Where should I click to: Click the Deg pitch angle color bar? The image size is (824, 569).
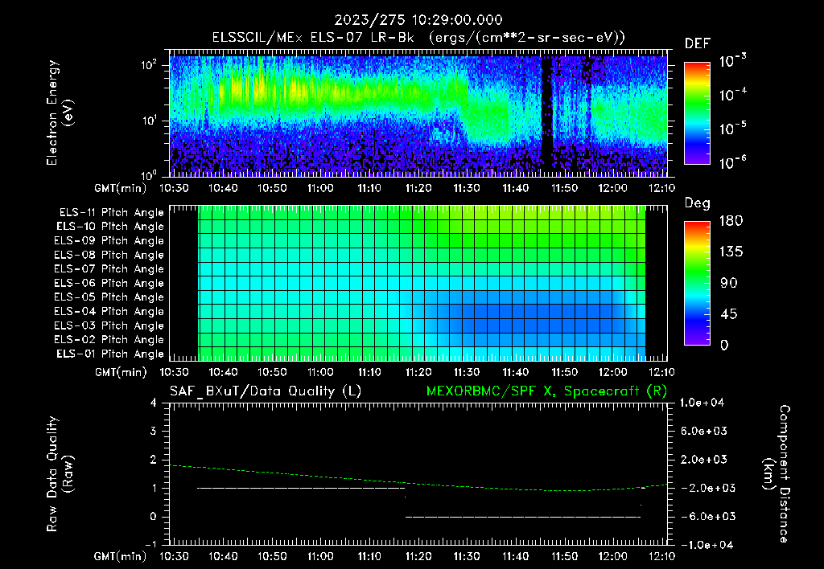(x=697, y=284)
